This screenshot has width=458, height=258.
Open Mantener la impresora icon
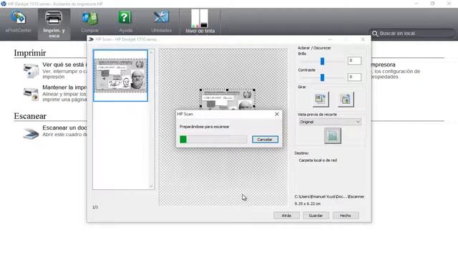[x=31, y=94]
